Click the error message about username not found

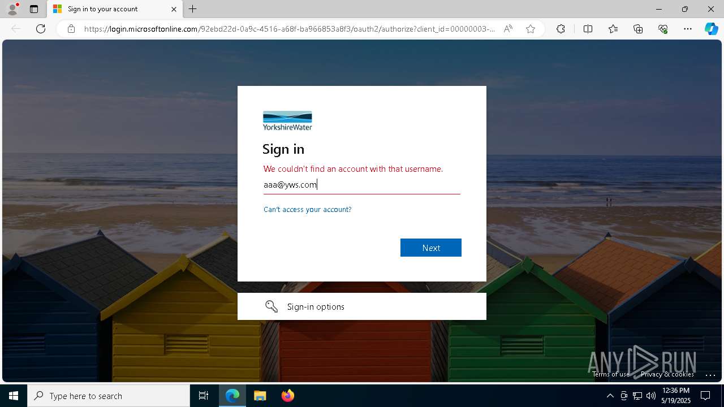[x=354, y=168]
